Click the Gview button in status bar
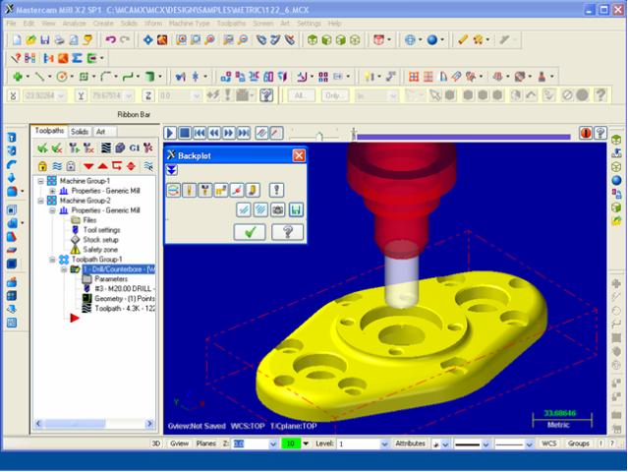Viewport: 628px width, 472px height. (179, 443)
